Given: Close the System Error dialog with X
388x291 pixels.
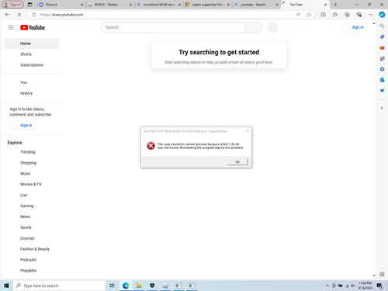Looking at the screenshot, I should pos(248,131).
